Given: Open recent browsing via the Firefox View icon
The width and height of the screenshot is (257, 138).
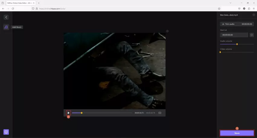Looking at the screenshot, I should click(x=3, y=3).
